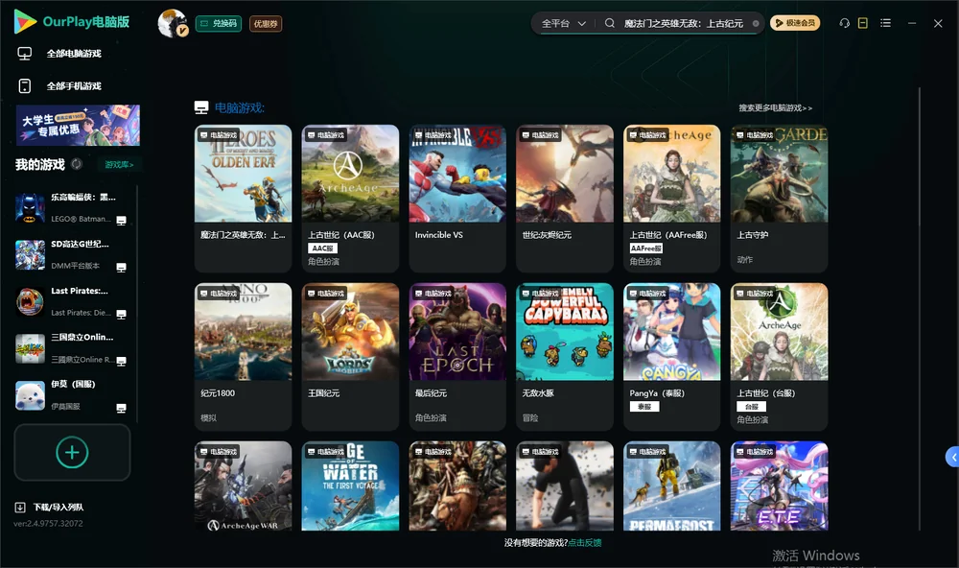Click the AAC服 server tag
Viewport: 959px width, 568px height.
[322, 248]
